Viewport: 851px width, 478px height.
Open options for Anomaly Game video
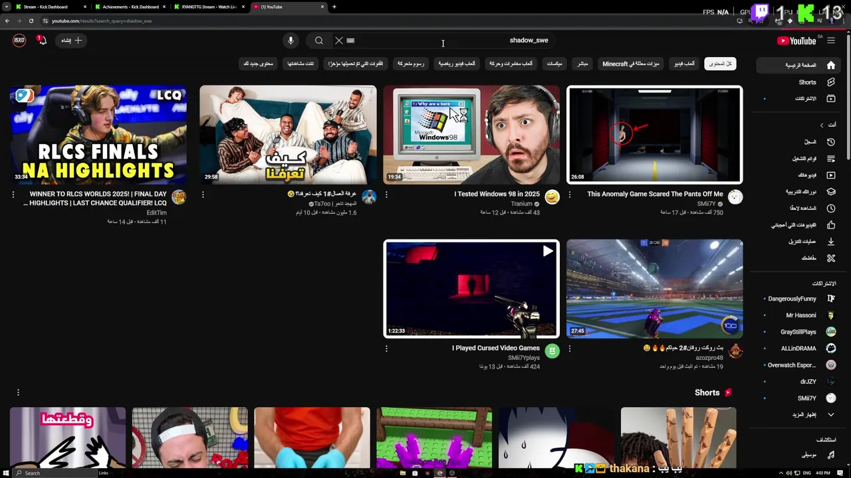click(570, 195)
